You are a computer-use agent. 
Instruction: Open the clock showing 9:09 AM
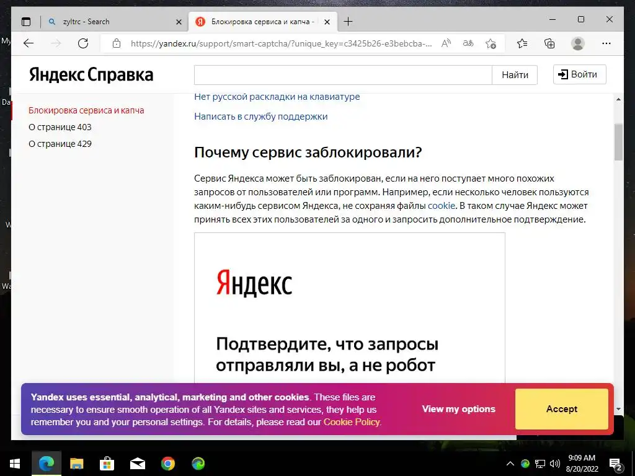click(582, 464)
